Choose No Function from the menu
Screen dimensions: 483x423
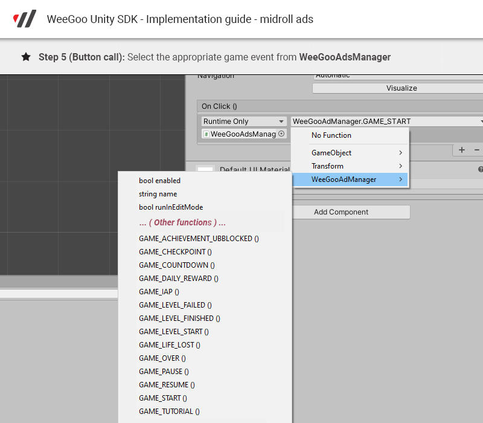tap(331, 135)
